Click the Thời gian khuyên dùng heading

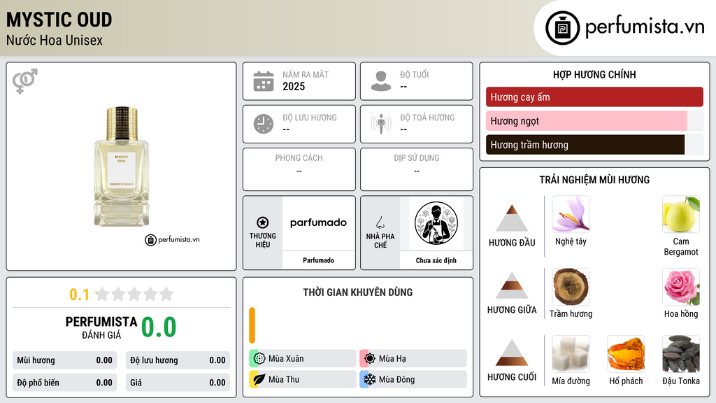(x=358, y=292)
